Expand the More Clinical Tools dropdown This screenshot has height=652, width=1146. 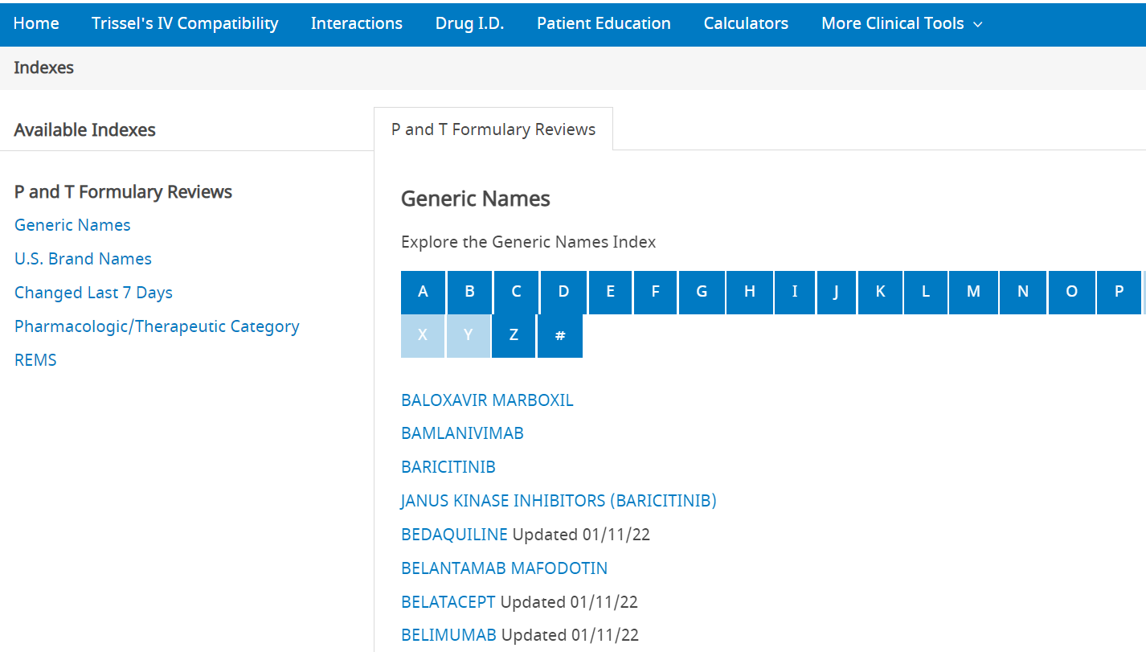coord(901,23)
